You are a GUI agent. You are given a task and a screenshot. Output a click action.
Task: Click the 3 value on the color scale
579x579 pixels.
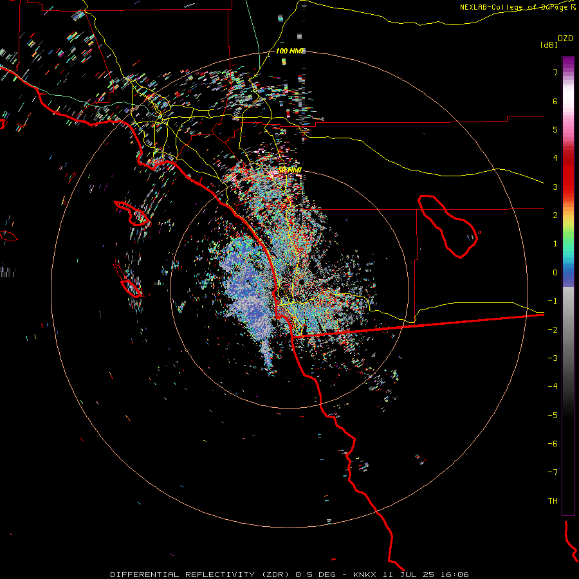[x=555, y=187]
